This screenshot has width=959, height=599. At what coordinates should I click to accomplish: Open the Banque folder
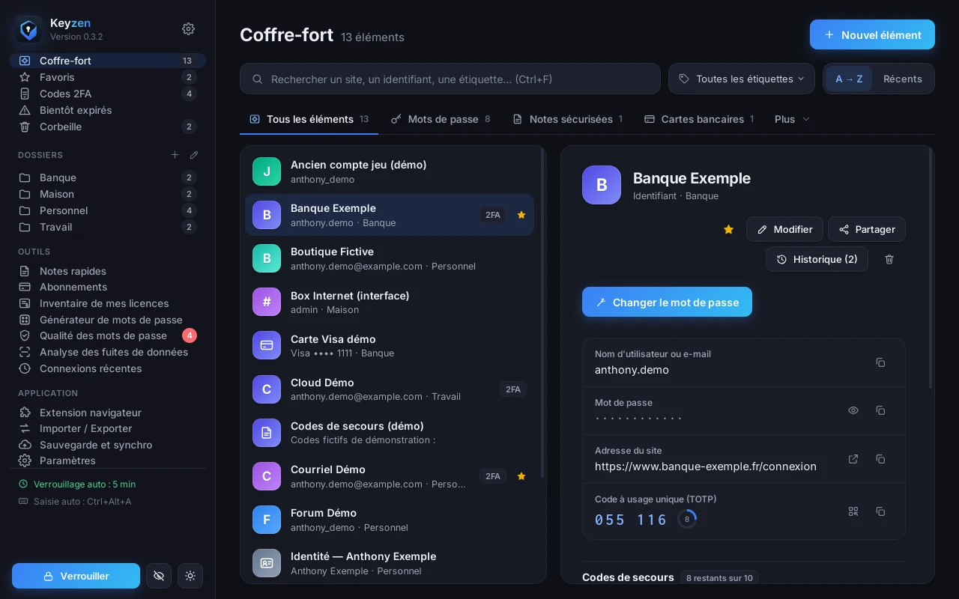click(x=107, y=177)
